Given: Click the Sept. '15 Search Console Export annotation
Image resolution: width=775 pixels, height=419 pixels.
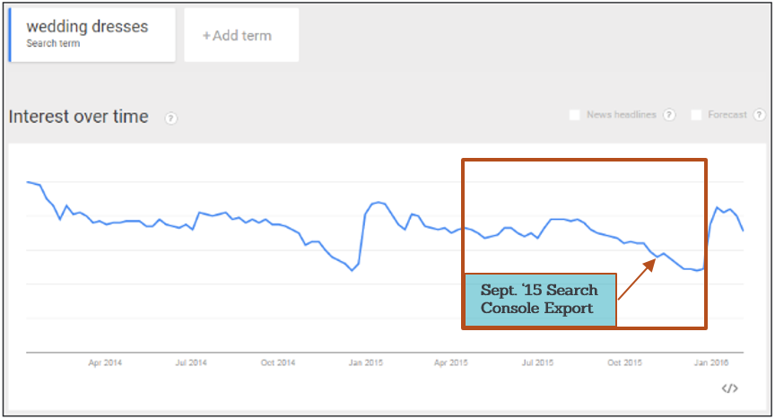Looking at the screenshot, I should 539,300.
